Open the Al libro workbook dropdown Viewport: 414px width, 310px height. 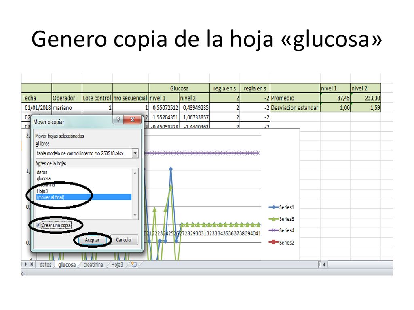coord(135,153)
